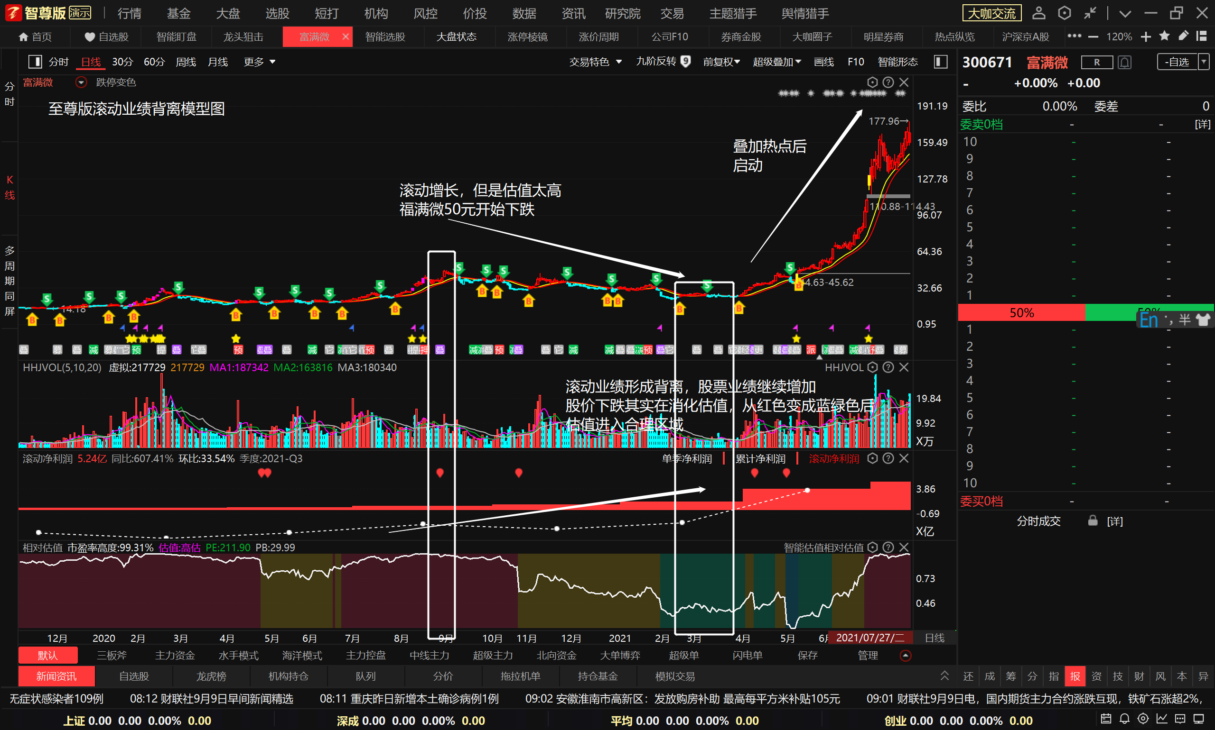Click the shrink arrows icon in title bar
This screenshot has height=730, width=1215.
tap(1090, 13)
